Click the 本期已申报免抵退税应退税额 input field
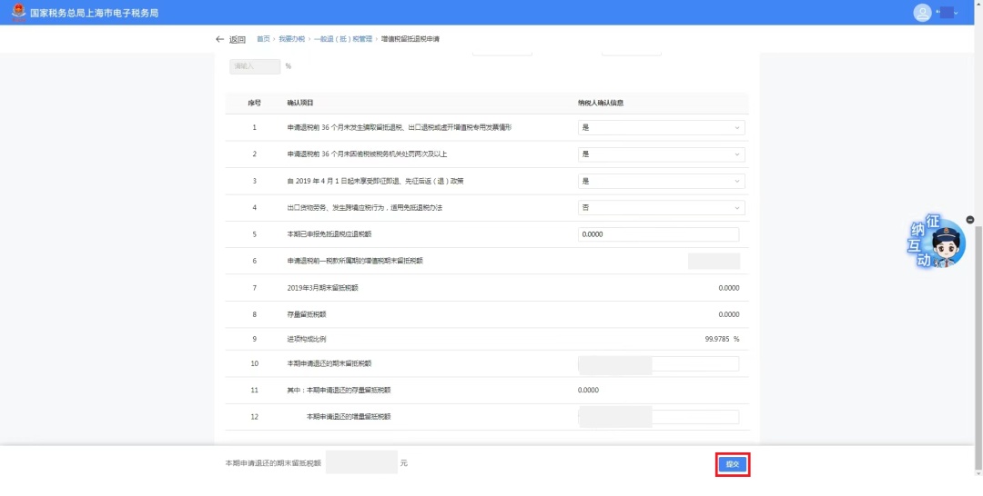983x496 pixels. (658, 234)
